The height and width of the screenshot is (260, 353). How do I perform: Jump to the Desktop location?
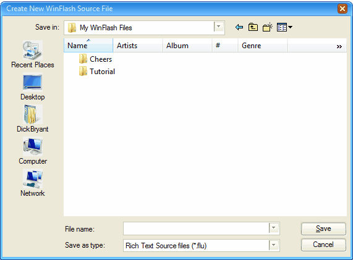coord(33,87)
